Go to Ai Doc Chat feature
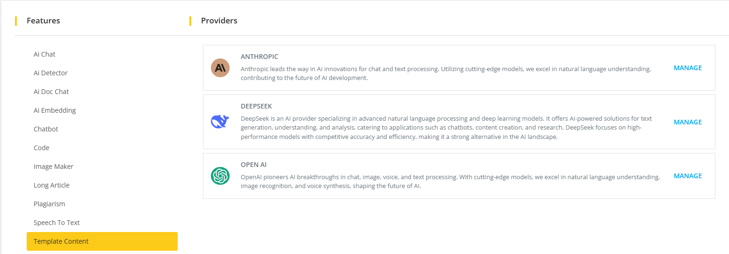Viewport: 729px width, 254px height. pyautogui.click(x=51, y=92)
